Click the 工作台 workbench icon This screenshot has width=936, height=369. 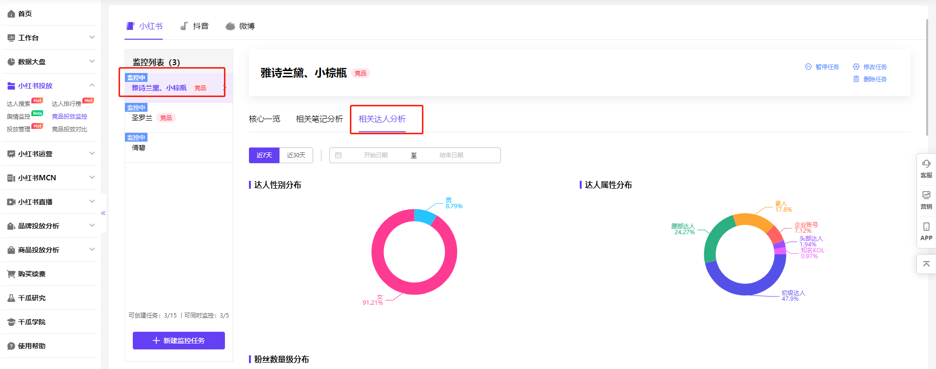point(11,38)
